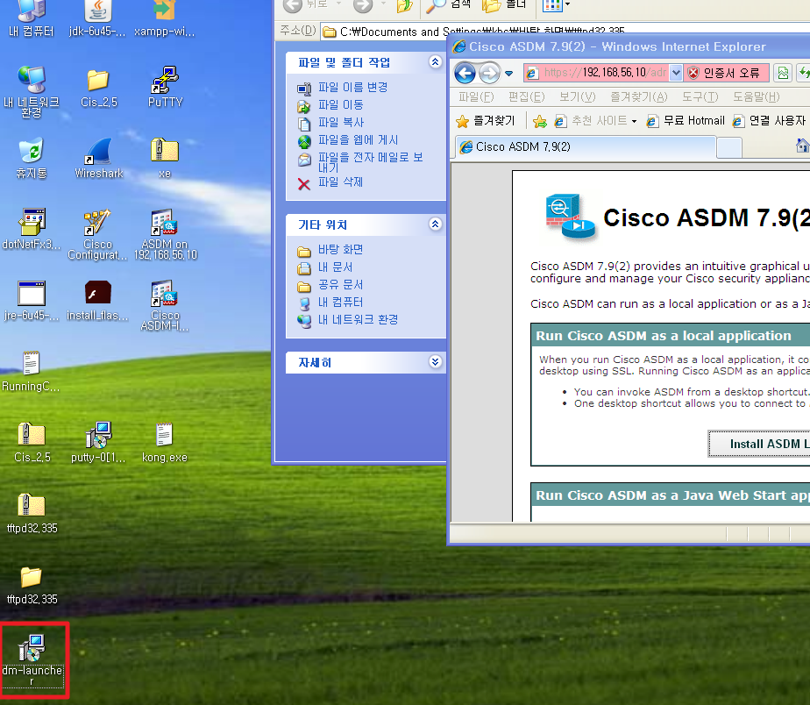This screenshot has width=810, height=705.
Task: Select the dm-launcher desktop icon
Action: [32, 660]
